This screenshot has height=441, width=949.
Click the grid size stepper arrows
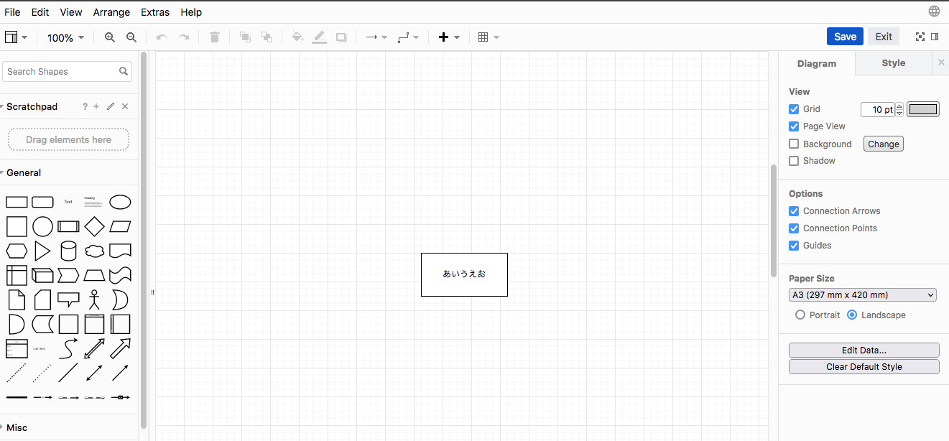(x=899, y=109)
